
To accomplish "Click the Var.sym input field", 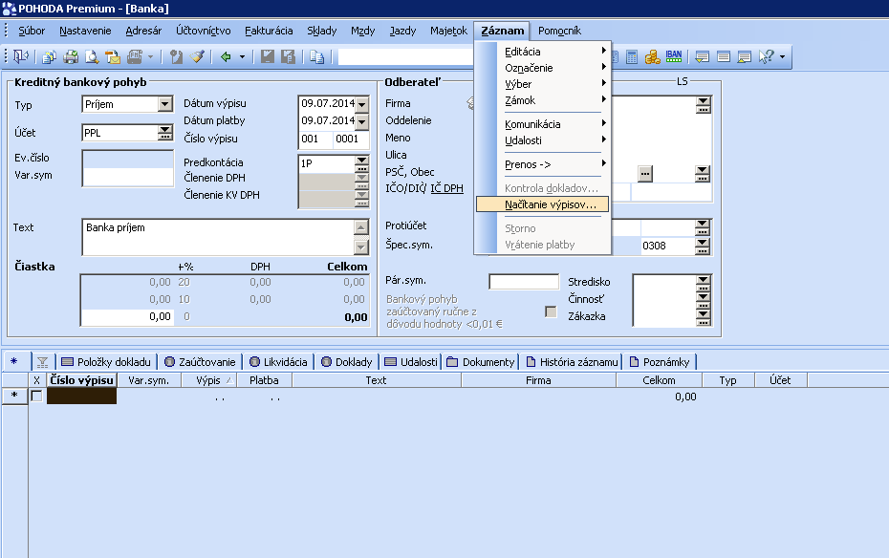I will point(128,178).
